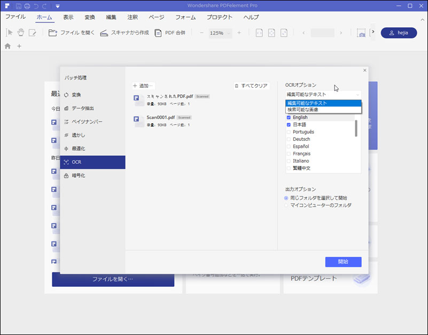
Task: Go to the previous page arrow
Action: pos(304,33)
